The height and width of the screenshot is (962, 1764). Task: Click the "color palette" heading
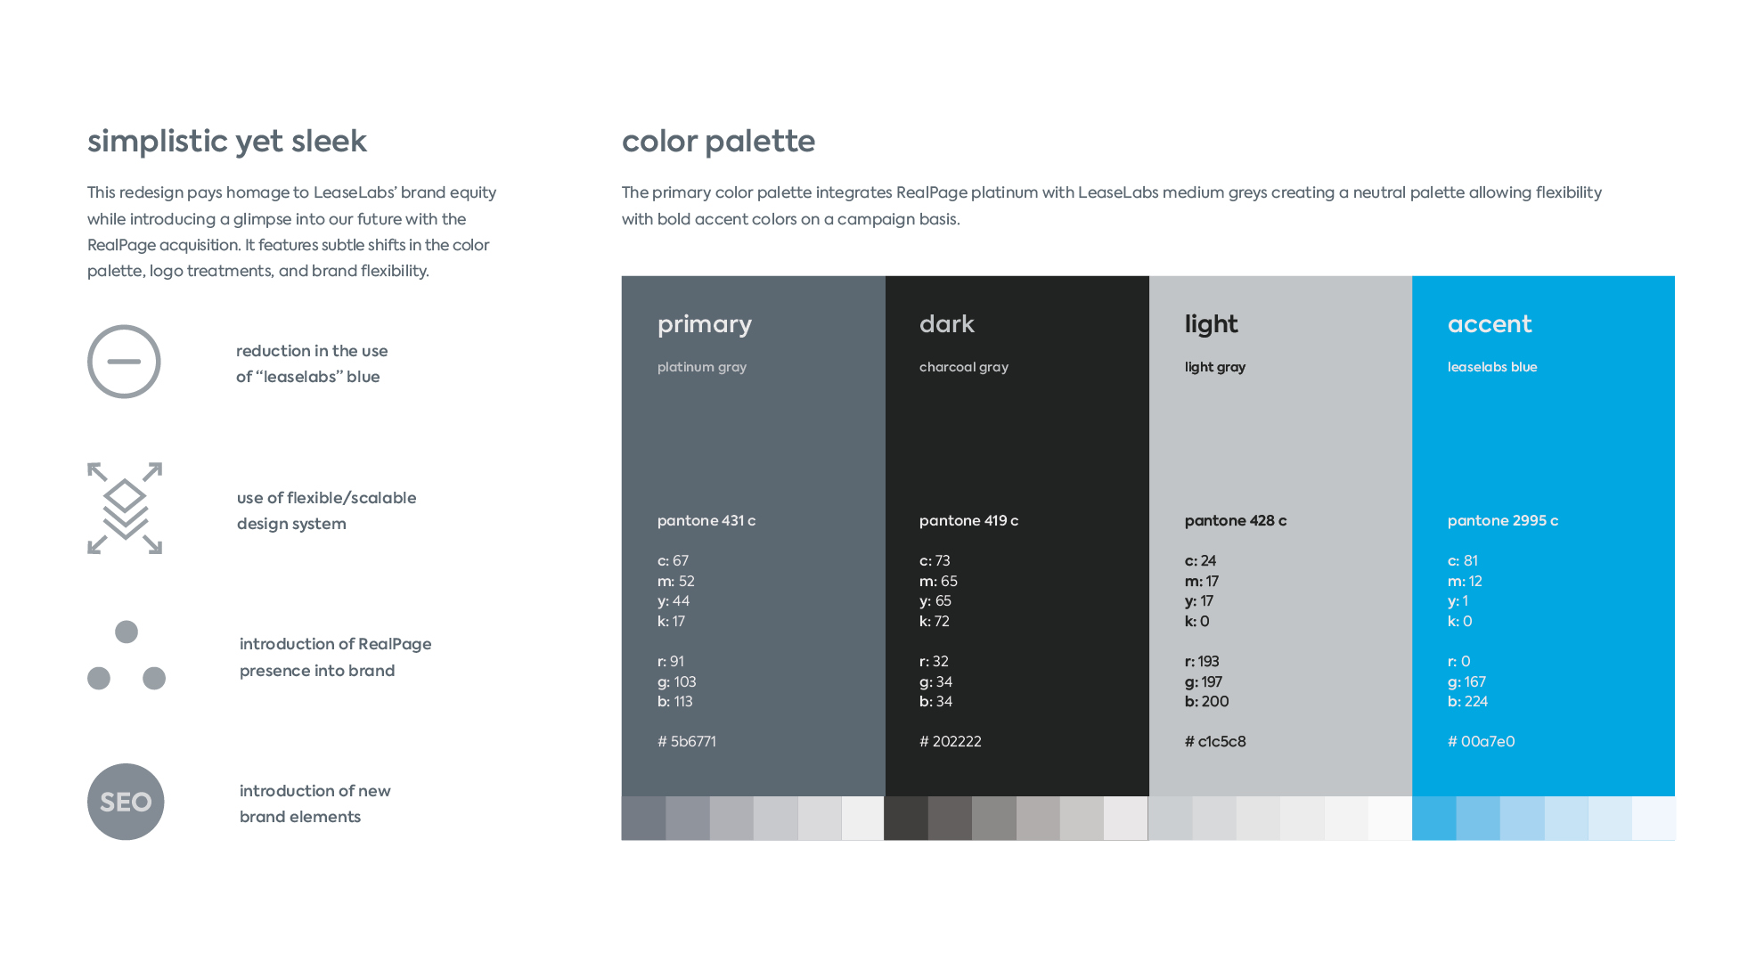tap(718, 142)
